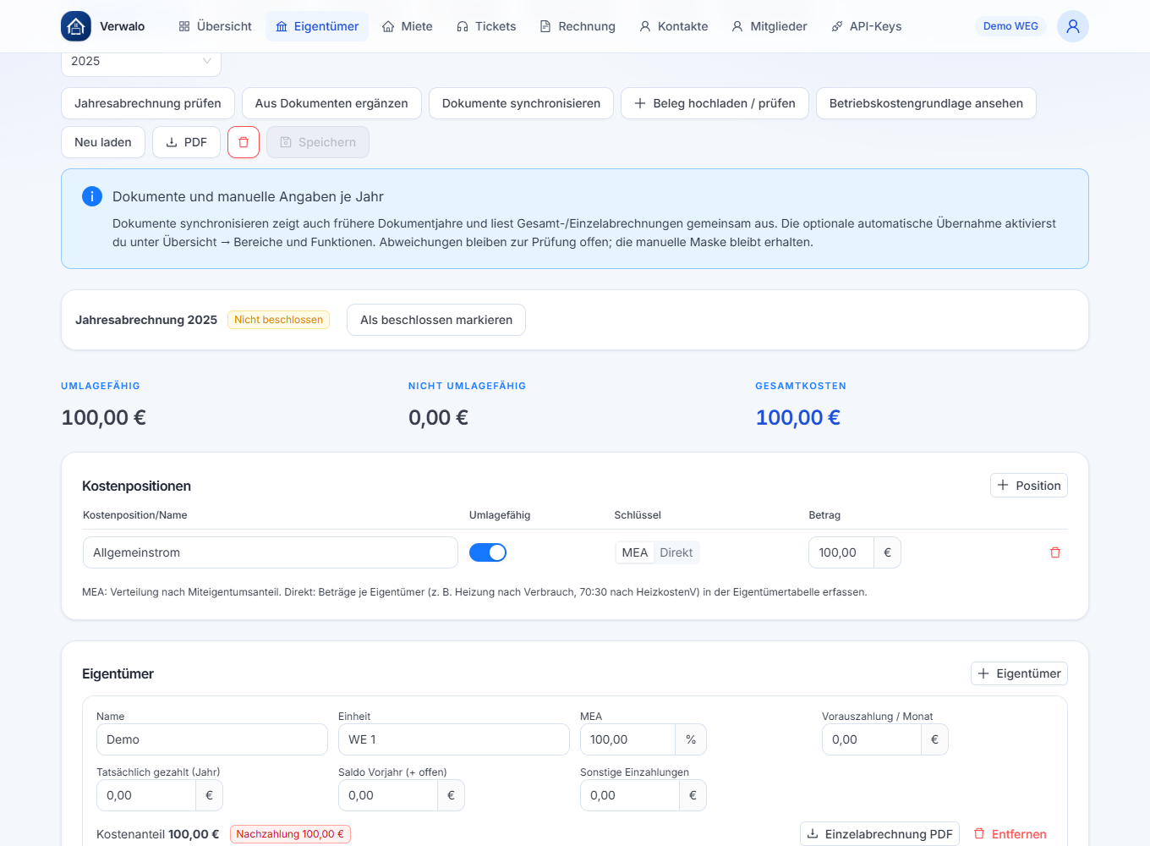Click Sonstige Einzahlungen field
1150x846 pixels.
click(x=630, y=795)
